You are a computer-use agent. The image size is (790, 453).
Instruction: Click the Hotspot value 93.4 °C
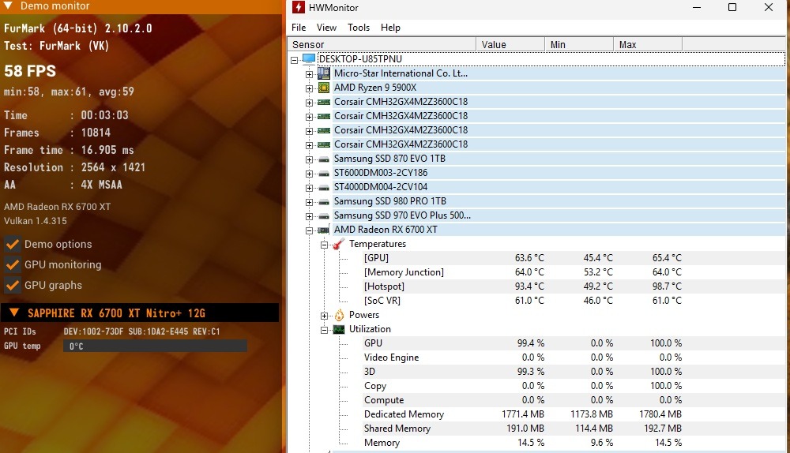click(529, 286)
